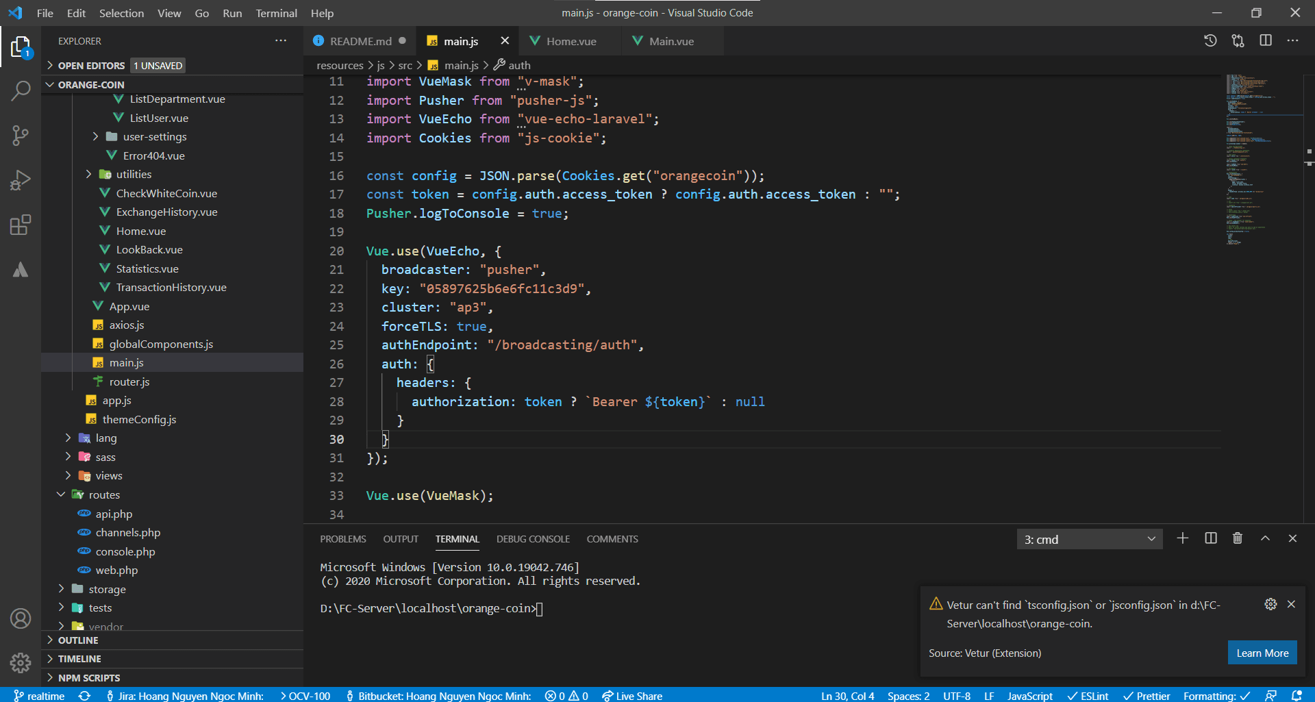Start Live Share from status bar
The width and height of the screenshot is (1315, 702).
pos(632,696)
